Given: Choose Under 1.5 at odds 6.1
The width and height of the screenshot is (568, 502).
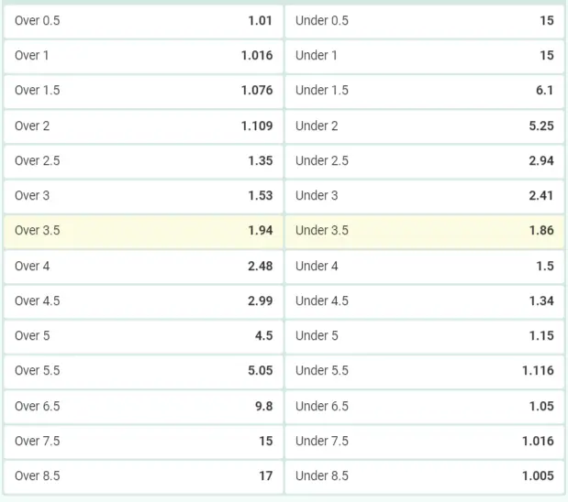Looking at the screenshot, I should coord(425,91).
